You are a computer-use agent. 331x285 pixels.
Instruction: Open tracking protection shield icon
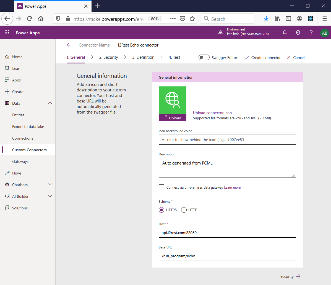pos(58,19)
